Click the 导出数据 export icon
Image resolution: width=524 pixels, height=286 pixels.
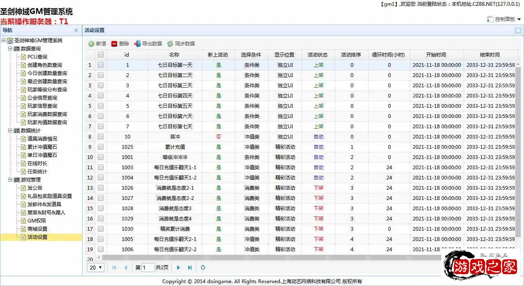click(137, 44)
